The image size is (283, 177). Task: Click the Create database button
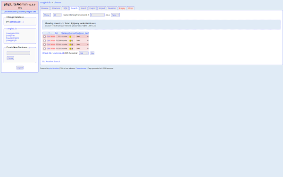click(x=10, y=58)
